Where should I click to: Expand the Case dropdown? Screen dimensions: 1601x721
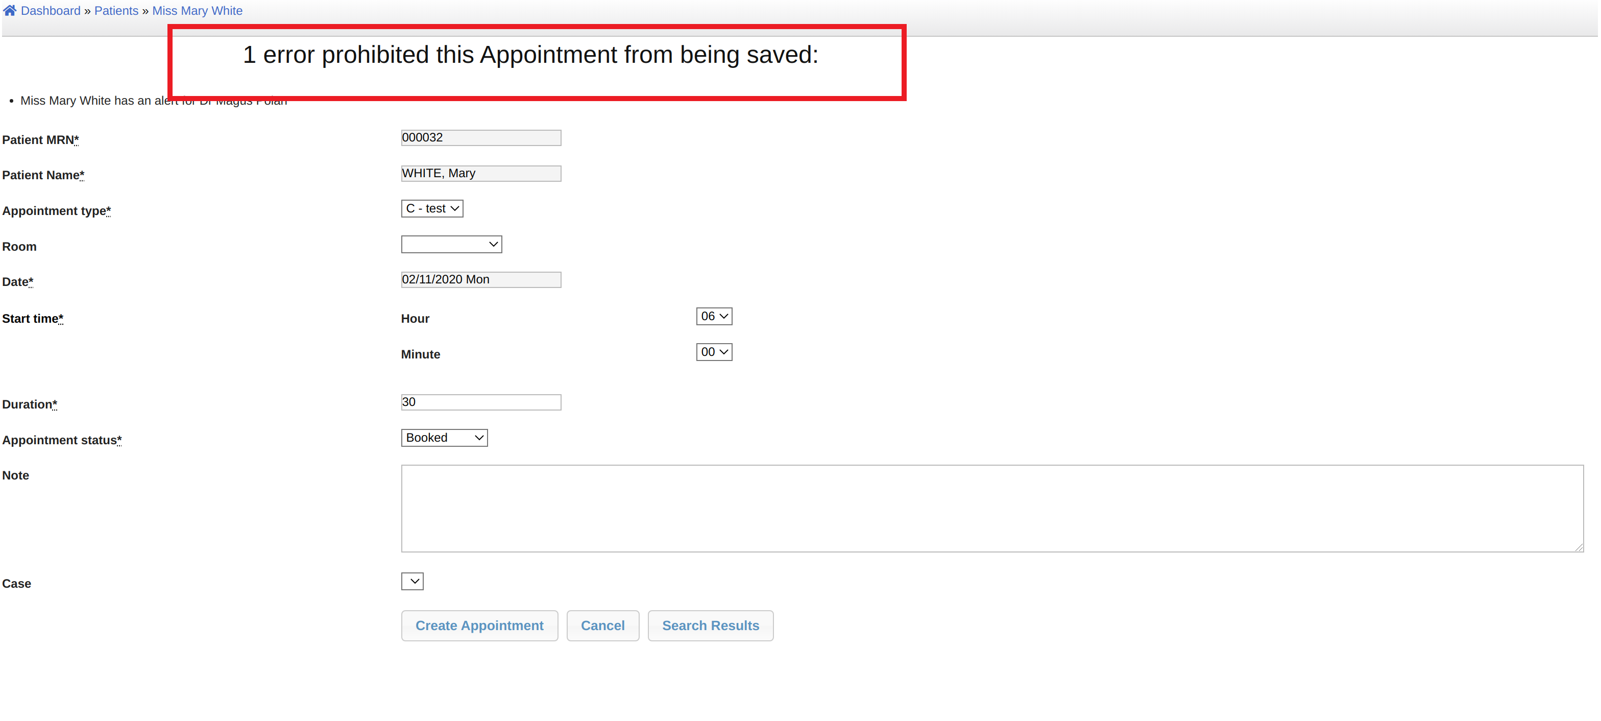click(412, 582)
